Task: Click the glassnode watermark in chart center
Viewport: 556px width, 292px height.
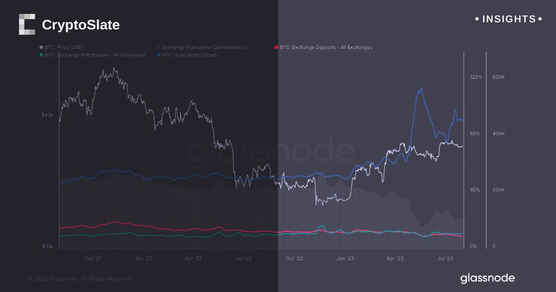Action: [271, 152]
